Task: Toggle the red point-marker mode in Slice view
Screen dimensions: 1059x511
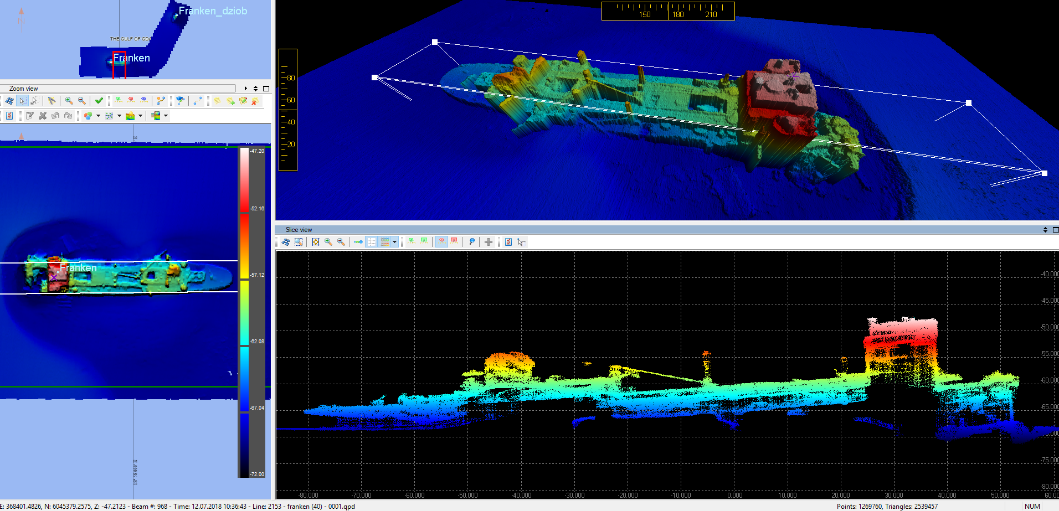Action: point(441,242)
